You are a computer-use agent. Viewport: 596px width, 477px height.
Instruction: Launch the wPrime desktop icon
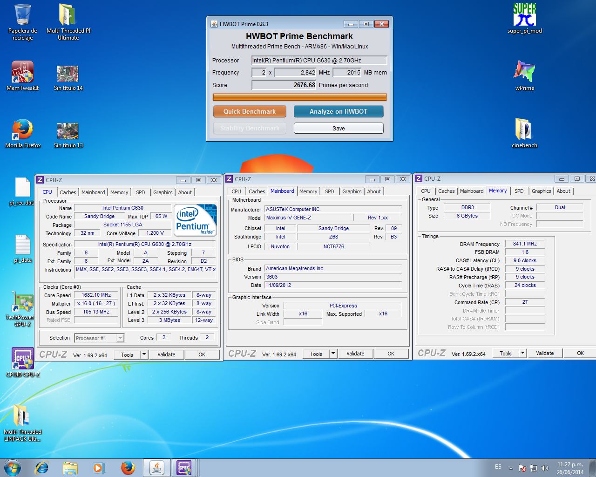pos(525,75)
